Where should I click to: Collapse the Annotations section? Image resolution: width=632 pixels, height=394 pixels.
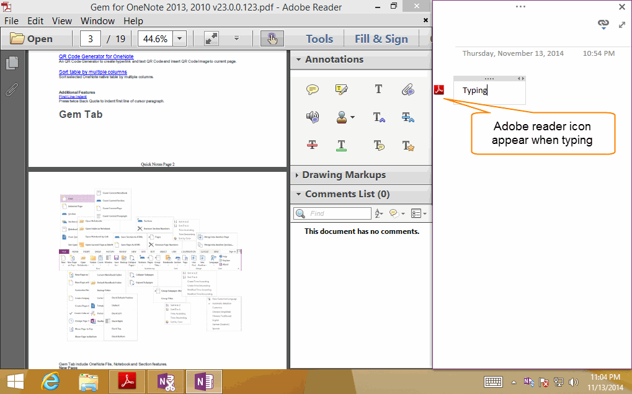[299, 60]
